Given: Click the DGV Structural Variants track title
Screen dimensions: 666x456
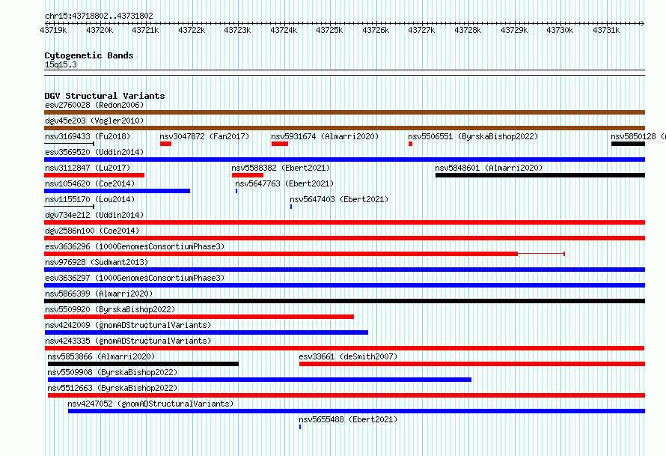Looking at the screenshot, I should tap(105, 96).
